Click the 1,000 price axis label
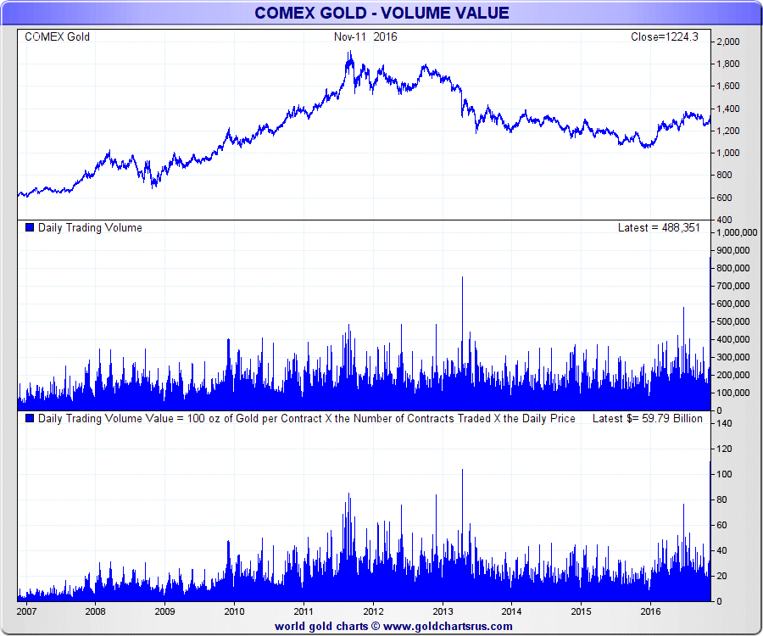The height and width of the screenshot is (636, 763). tap(728, 153)
